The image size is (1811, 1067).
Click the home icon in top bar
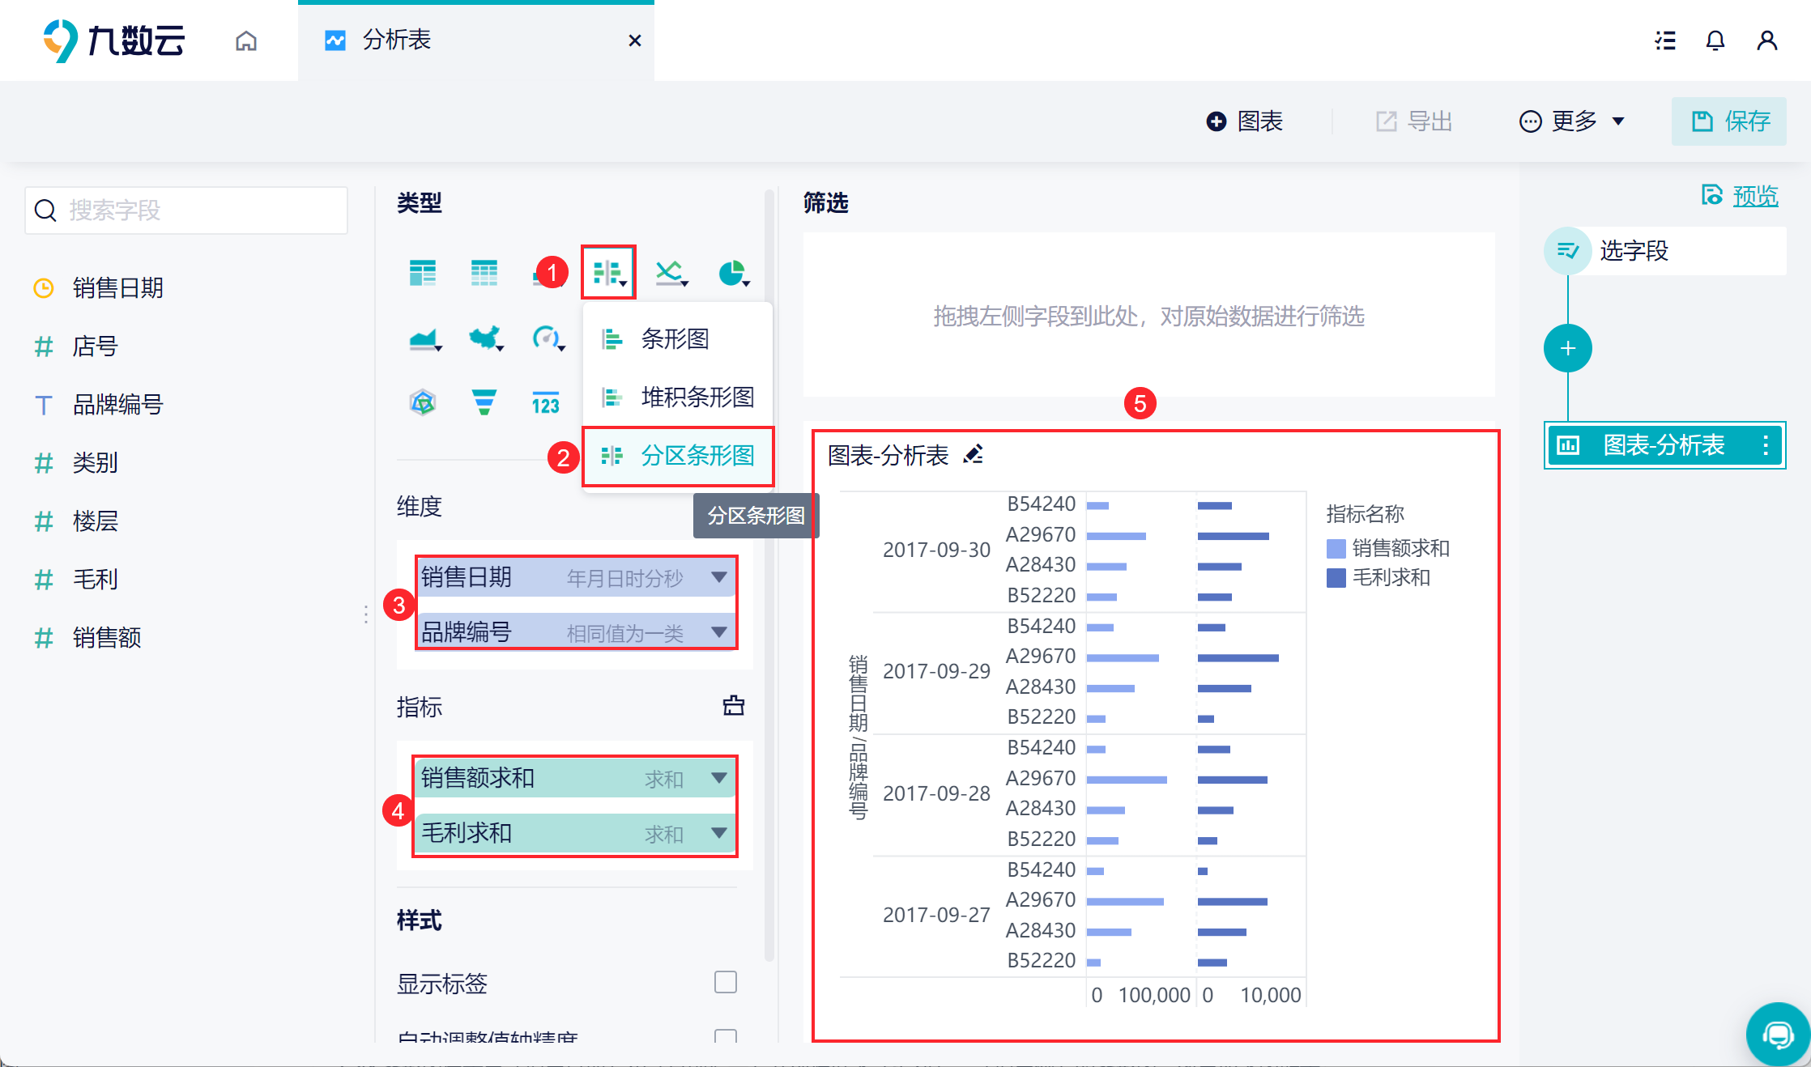point(246,40)
